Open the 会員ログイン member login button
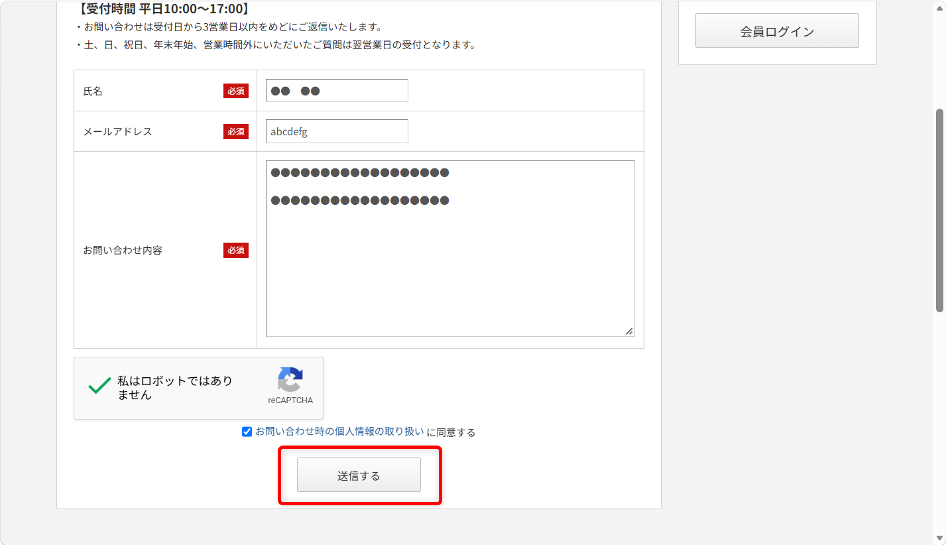 (x=777, y=30)
